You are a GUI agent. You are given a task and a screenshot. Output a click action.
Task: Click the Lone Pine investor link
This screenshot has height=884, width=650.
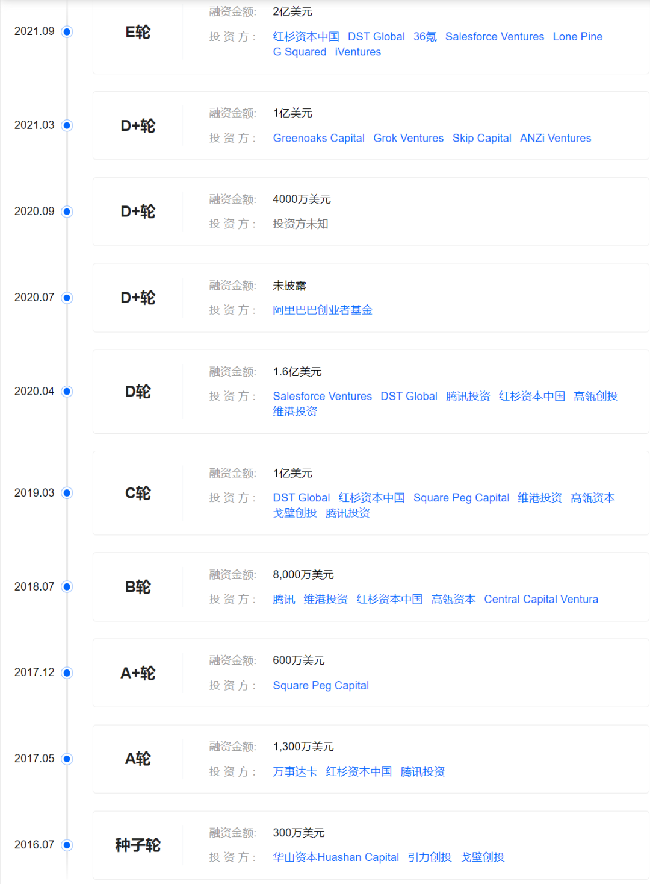[x=577, y=36]
